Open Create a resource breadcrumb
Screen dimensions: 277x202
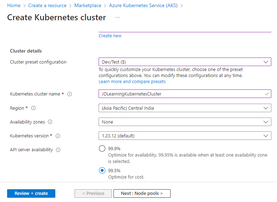tap(47, 5)
